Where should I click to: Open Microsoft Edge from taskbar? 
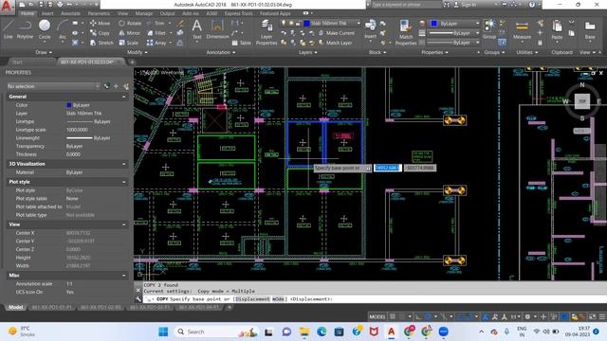[322, 332]
